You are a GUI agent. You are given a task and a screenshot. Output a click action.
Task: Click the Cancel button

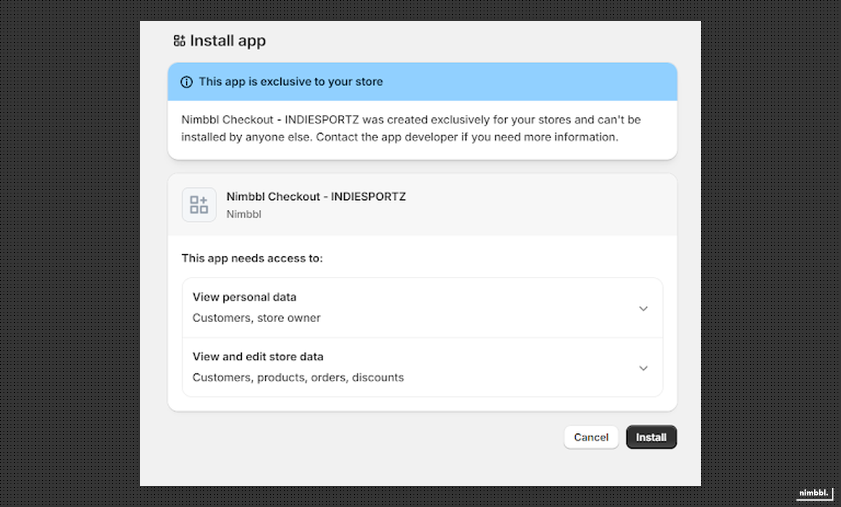(591, 437)
